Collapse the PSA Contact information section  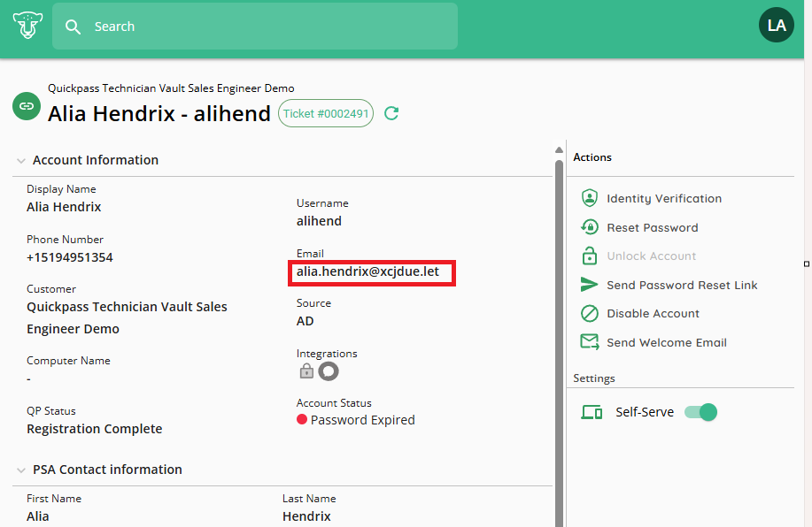click(21, 470)
